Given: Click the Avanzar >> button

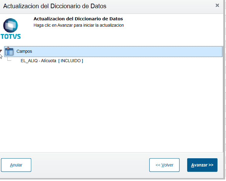Looking at the screenshot, I should point(202,165).
